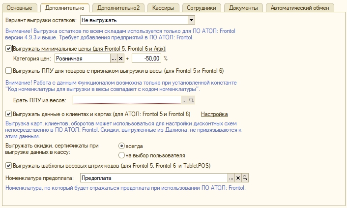The image size is (347, 208).
Task: Choose на выбор пользователя radio option
Action: 121,155
